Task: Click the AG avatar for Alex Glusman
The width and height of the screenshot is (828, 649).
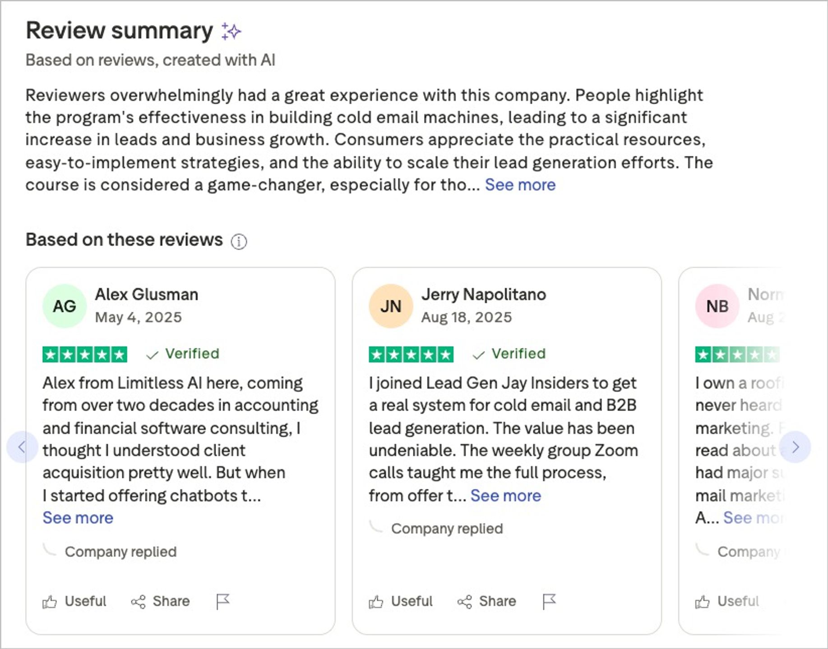Action: pyautogui.click(x=64, y=306)
